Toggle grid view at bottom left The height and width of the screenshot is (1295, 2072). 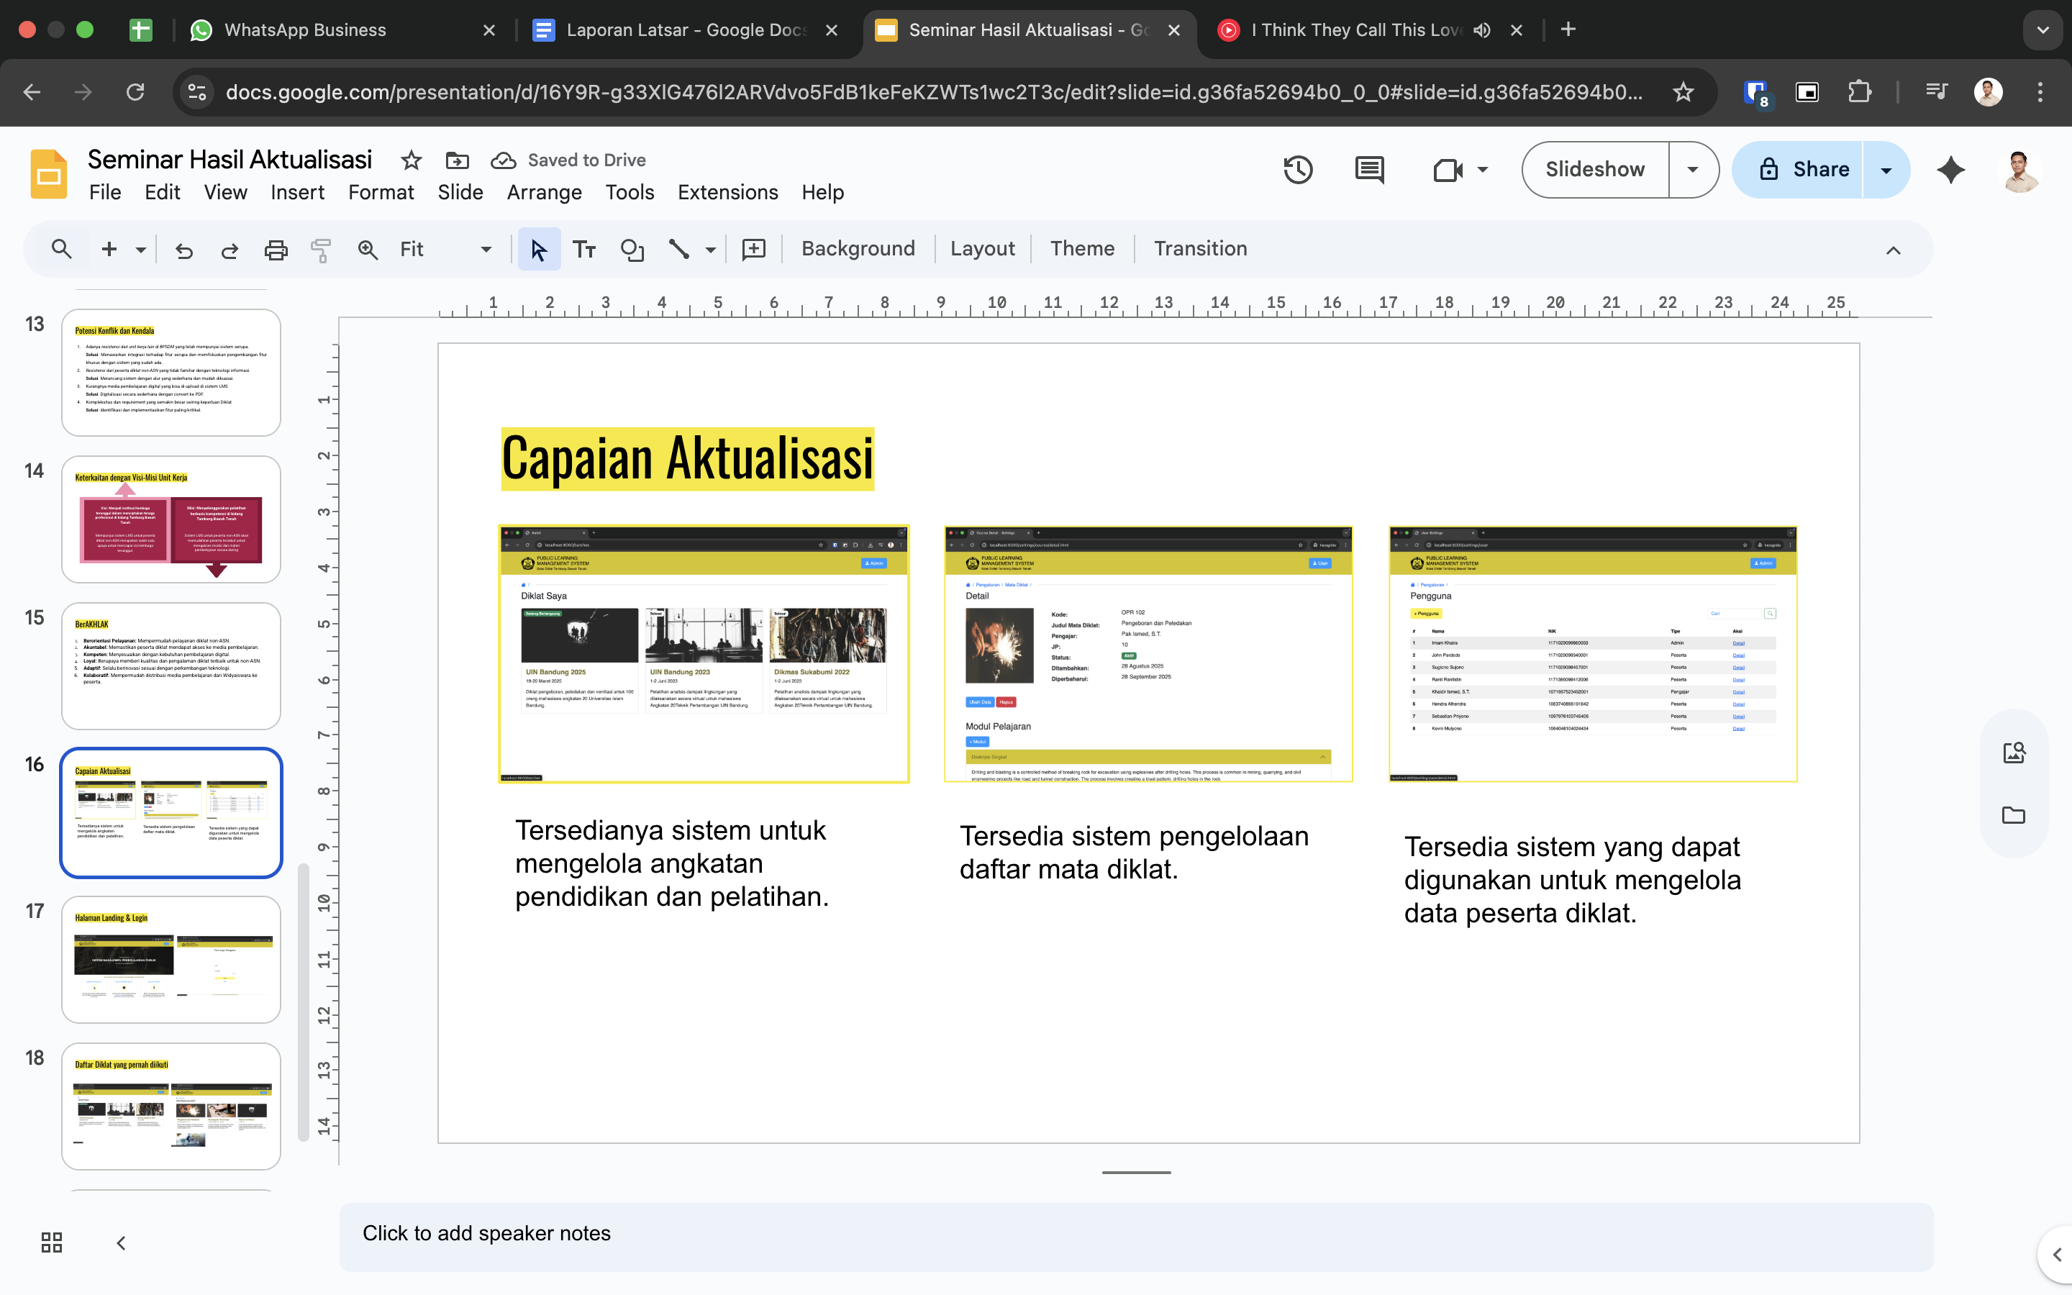[51, 1242]
